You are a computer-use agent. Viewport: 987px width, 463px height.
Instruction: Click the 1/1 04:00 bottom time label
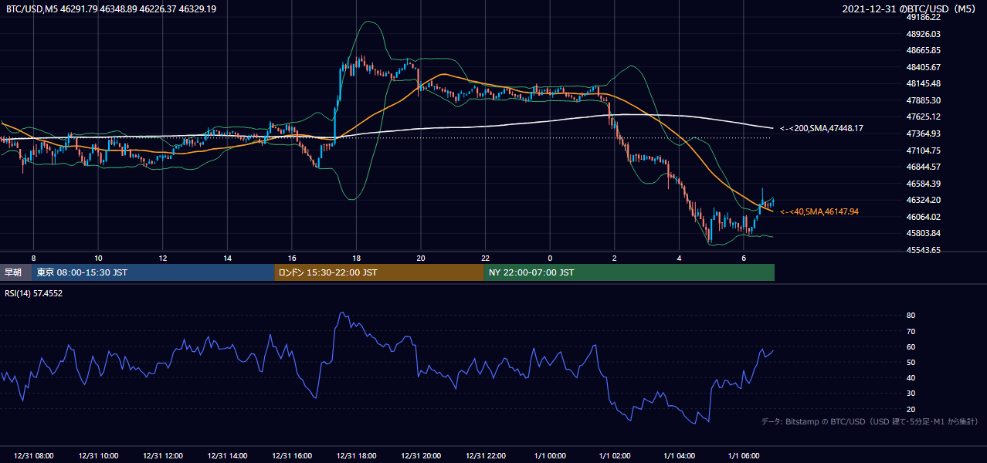coord(679,456)
